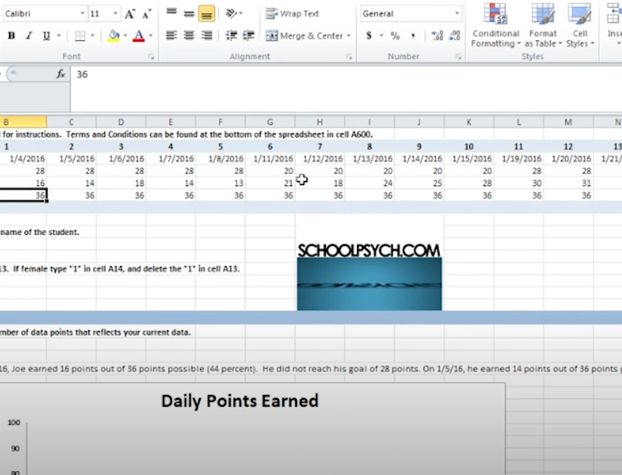Set bottom vertical alignment

pos(206,13)
